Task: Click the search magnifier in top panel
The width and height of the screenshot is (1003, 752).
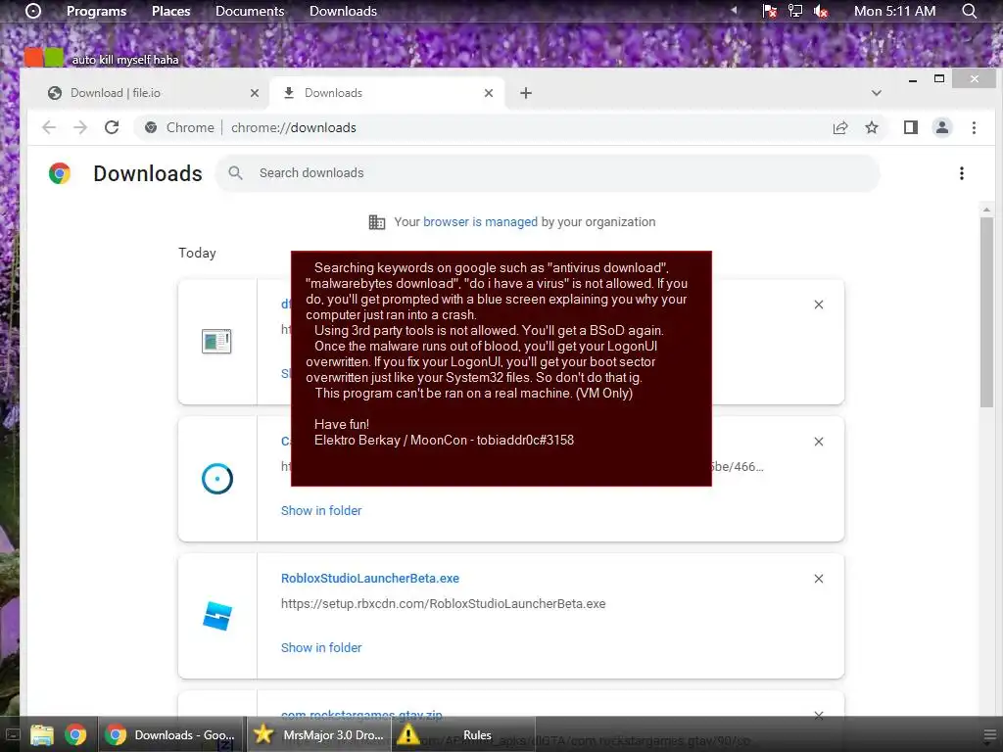Action: pos(969,11)
